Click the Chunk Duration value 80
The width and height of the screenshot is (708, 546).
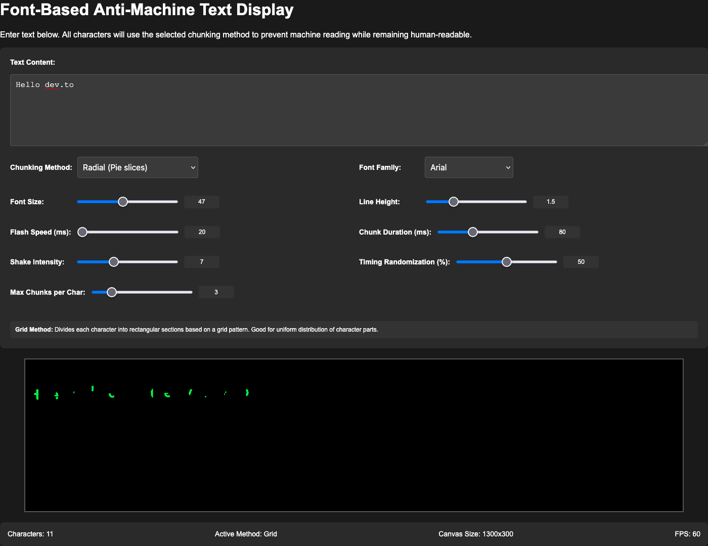pos(562,232)
